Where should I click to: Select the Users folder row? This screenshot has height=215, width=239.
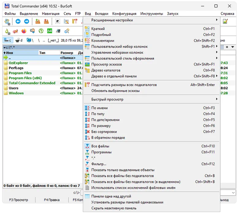point(43,88)
